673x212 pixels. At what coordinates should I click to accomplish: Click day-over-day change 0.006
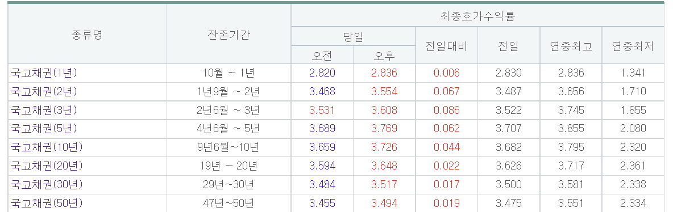click(x=446, y=73)
